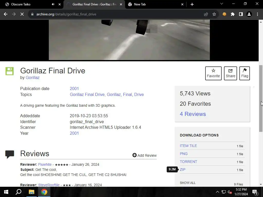Click the Favorite button

[213, 73]
